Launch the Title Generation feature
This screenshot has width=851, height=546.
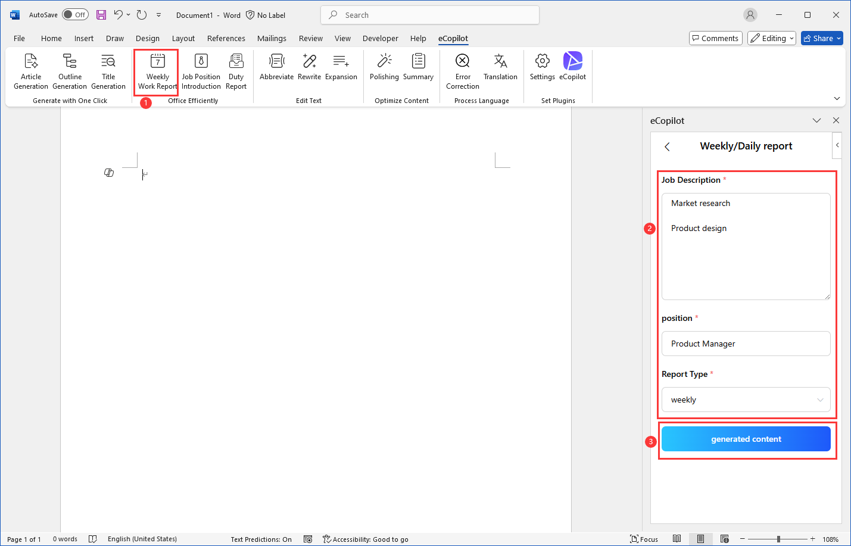pos(108,70)
